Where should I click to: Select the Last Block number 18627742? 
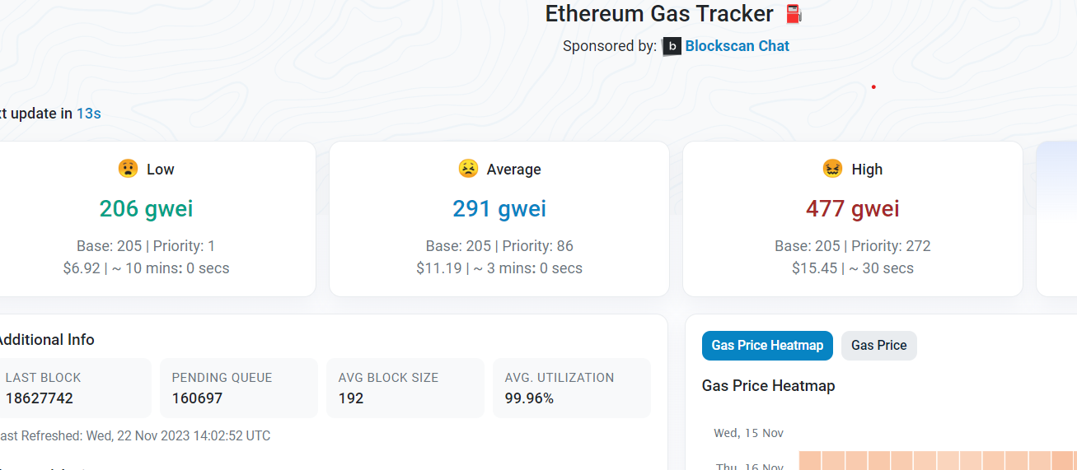pyautogui.click(x=39, y=398)
